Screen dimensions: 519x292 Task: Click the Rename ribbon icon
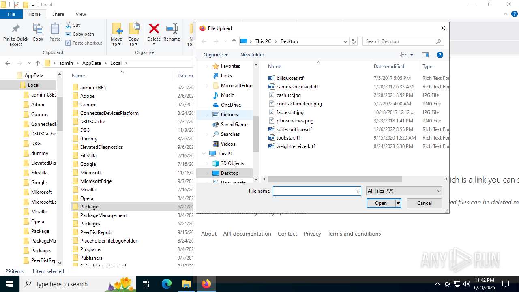(x=172, y=28)
